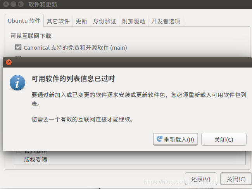Click the blue information icon in dialog

pos(17,83)
